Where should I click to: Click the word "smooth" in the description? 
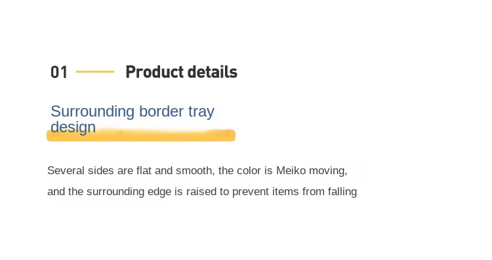coord(194,171)
